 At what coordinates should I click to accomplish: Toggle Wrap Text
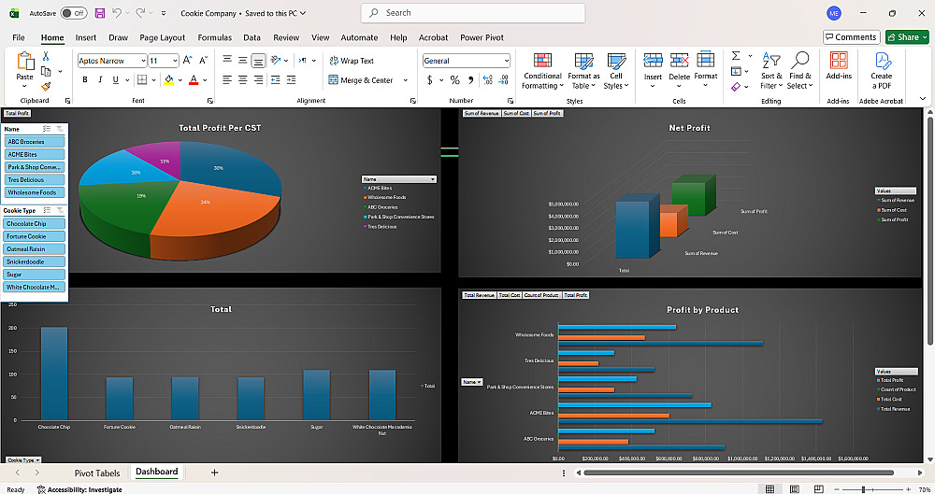(x=352, y=60)
